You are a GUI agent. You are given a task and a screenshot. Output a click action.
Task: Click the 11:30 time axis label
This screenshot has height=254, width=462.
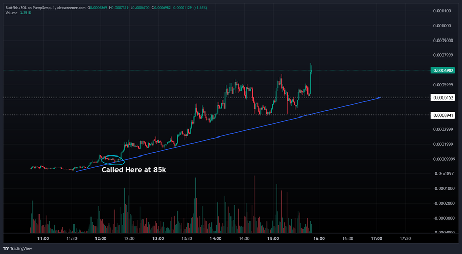point(71,239)
